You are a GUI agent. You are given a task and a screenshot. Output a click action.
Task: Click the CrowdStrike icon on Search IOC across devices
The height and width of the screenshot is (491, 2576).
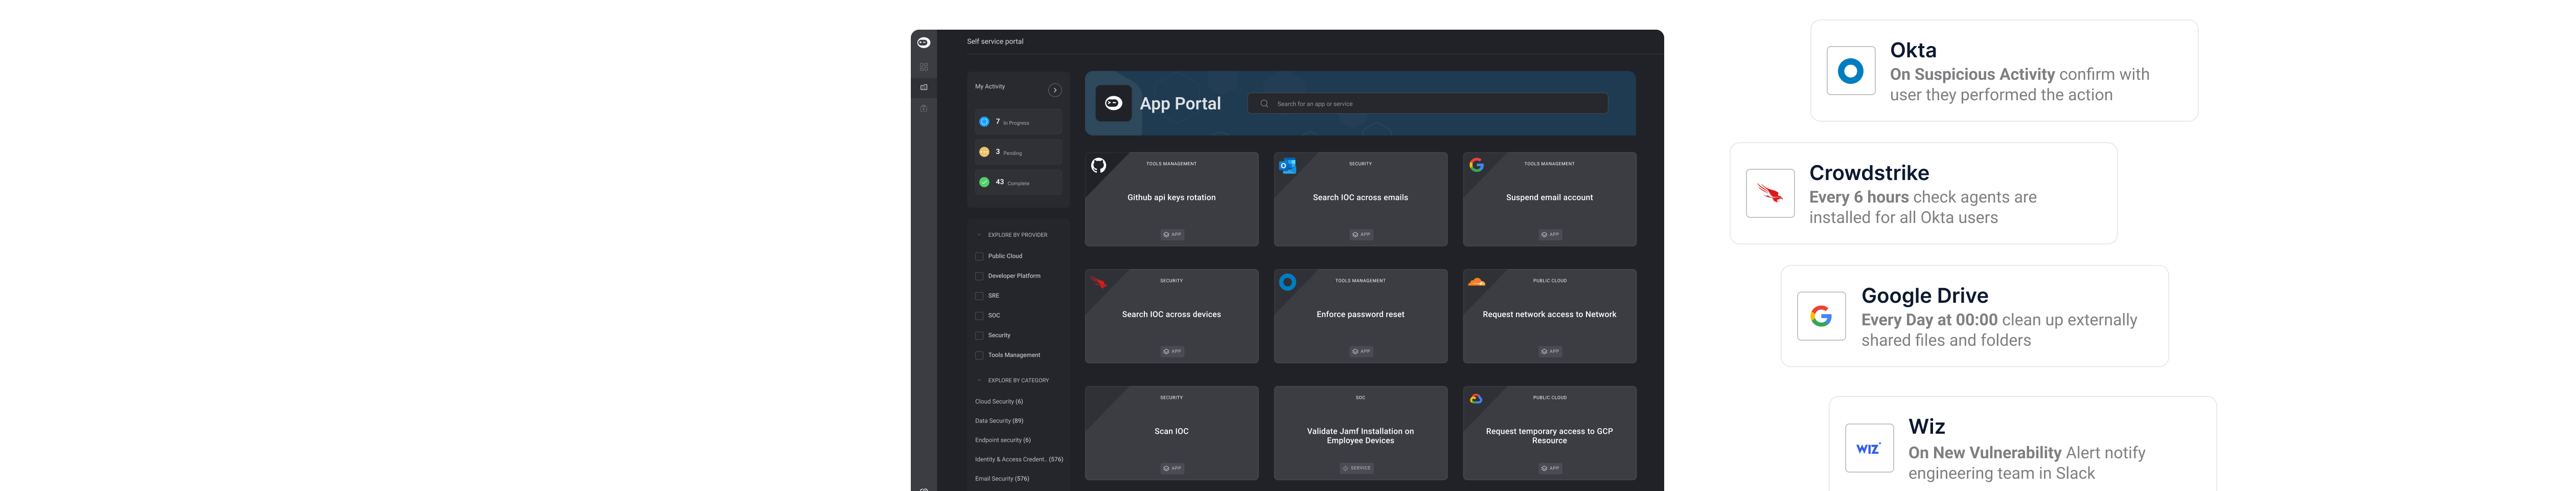coord(1098,282)
